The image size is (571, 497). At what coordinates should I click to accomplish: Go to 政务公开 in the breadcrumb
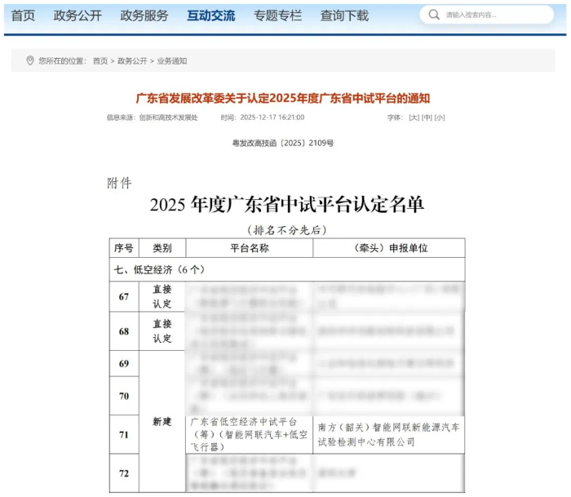point(132,61)
